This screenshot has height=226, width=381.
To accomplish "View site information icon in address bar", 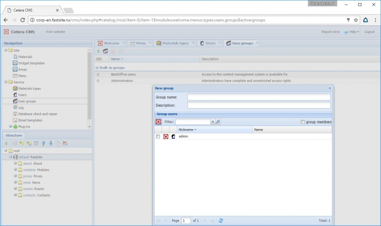I will pos(33,20).
